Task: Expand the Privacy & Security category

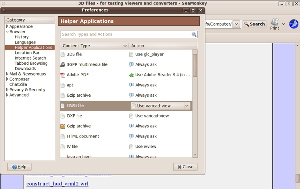Action: (7, 90)
